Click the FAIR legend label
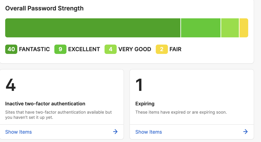Screen dimensions: 261x142 point(176,49)
